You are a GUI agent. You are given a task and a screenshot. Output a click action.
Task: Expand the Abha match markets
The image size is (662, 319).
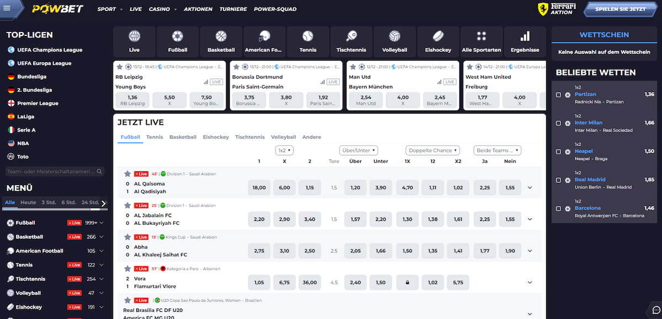[530, 251]
